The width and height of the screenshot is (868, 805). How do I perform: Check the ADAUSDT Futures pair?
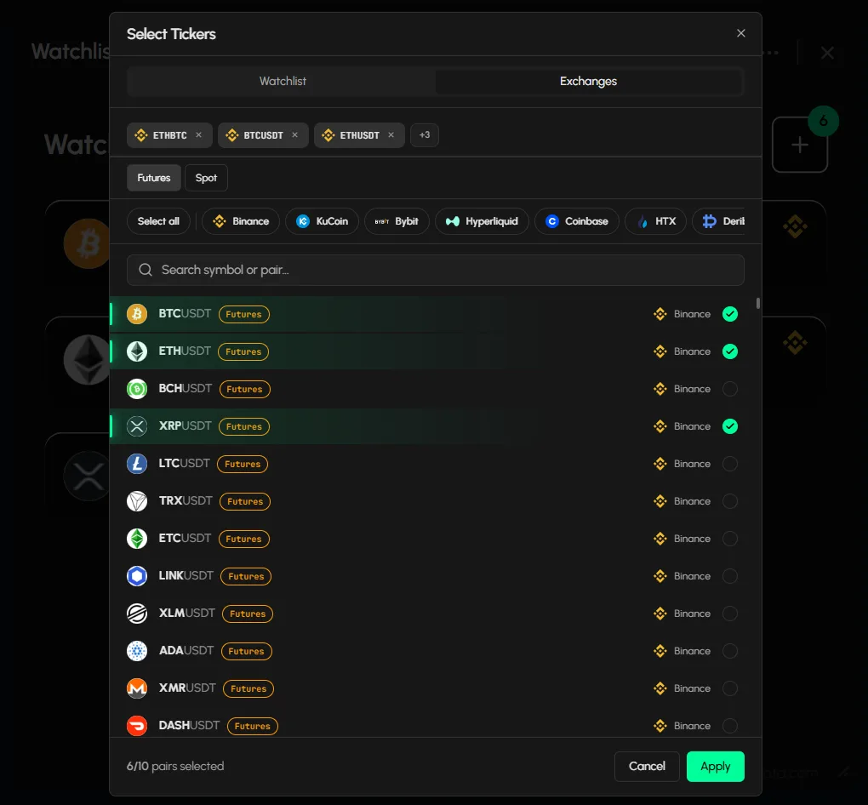730,651
